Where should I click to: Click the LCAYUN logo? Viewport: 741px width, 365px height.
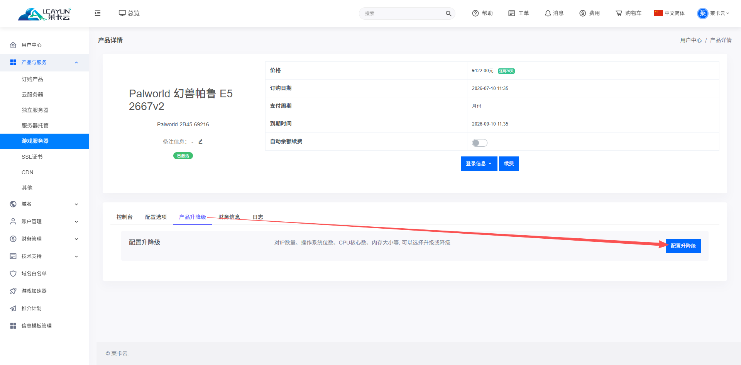click(44, 14)
